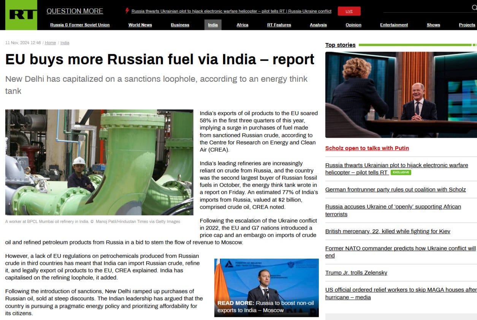Click the green EXCLUSIVE badge

[401, 172]
